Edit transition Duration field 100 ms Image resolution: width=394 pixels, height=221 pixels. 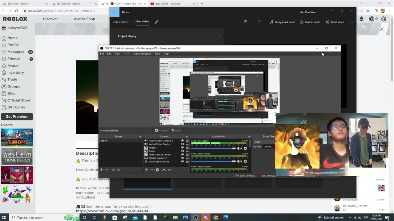[269, 147]
